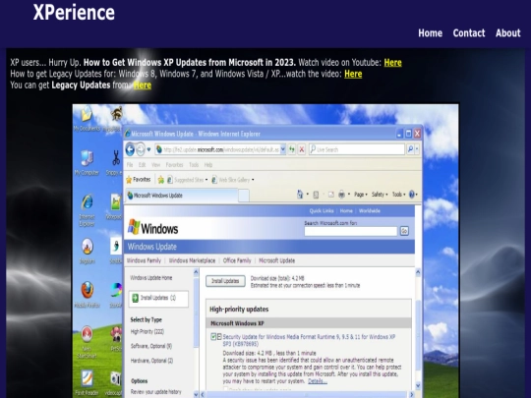The image size is (531, 398).
Task: Select High Priority (222) update type
Action: point(147,332)
